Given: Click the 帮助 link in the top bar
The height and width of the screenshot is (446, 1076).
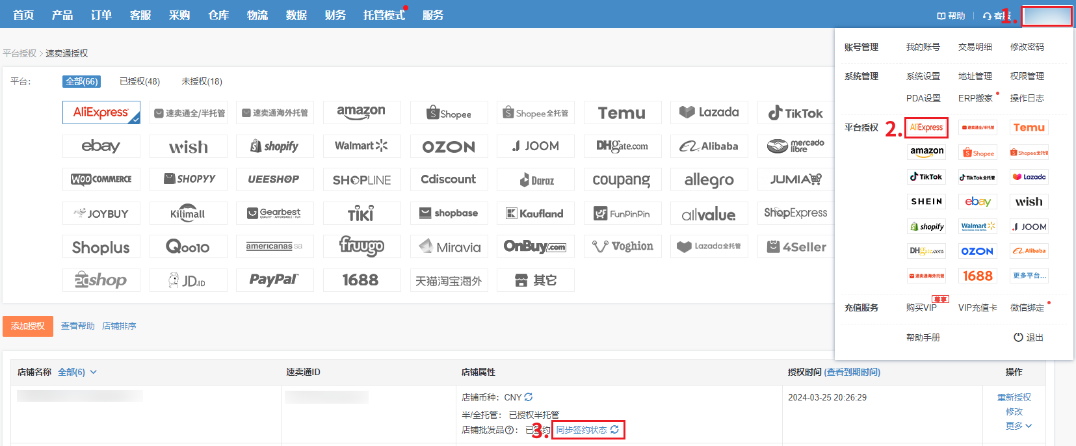Looking at the screenshot, I should tap(951, 16).
